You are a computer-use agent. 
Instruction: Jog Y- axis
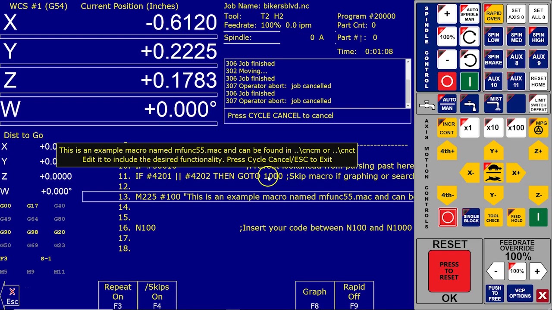(493, 195)
